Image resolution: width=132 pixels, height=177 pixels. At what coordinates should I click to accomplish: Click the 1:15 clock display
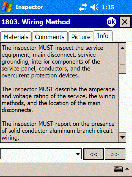click(108, 7)
